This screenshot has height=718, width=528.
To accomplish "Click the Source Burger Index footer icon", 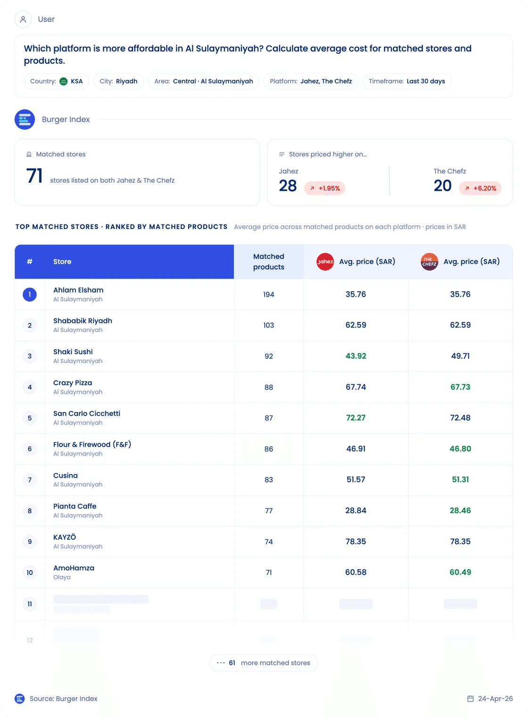I will coord(20,699).
